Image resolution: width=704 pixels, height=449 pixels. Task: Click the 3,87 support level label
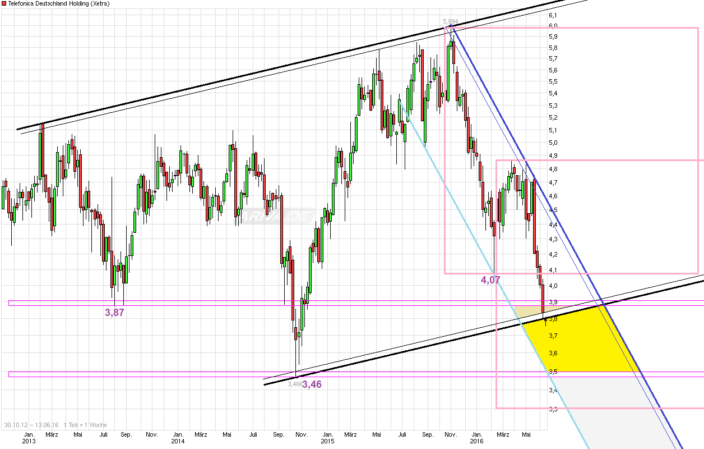[x=114, y=311]
